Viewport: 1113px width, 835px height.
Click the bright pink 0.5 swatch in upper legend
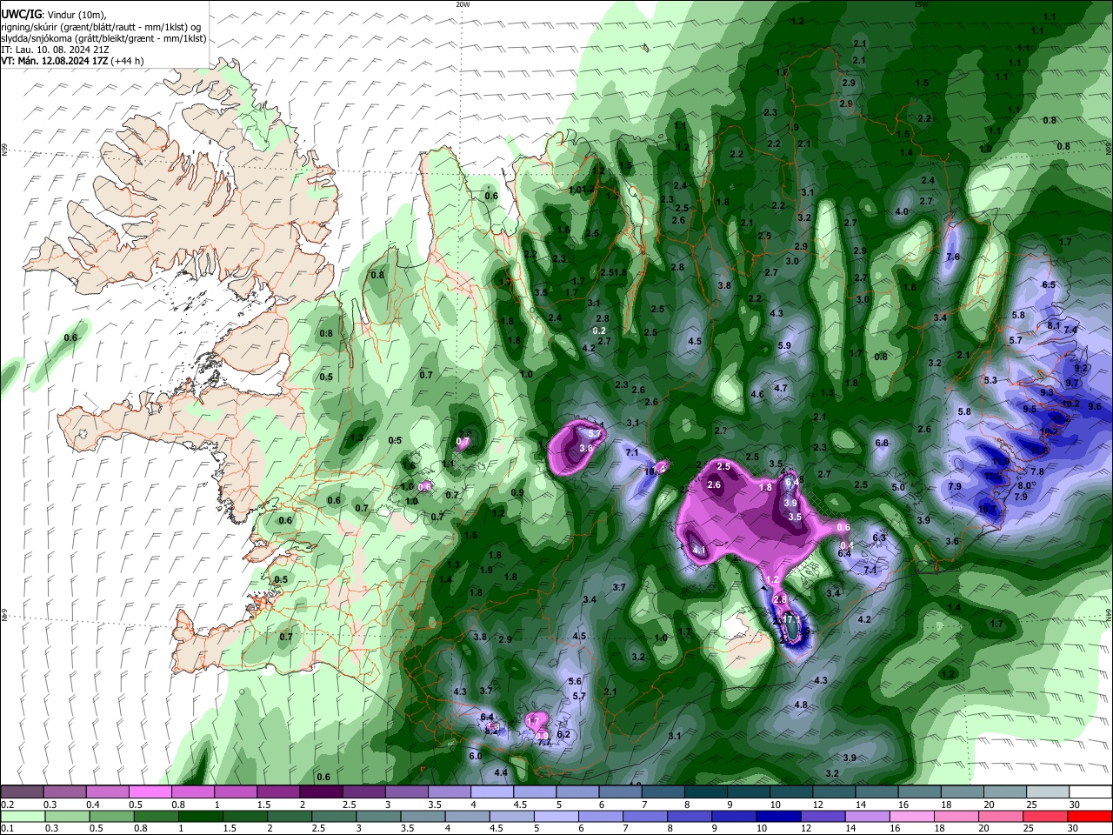point(150,792)
